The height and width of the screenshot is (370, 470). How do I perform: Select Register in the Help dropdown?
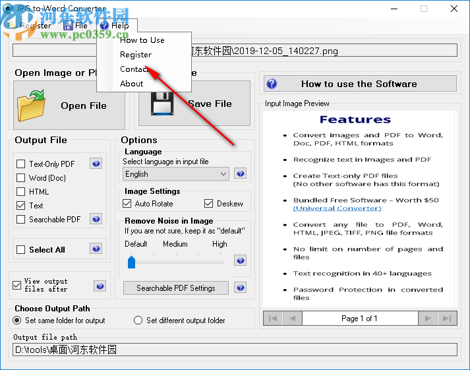click(136, 55)
